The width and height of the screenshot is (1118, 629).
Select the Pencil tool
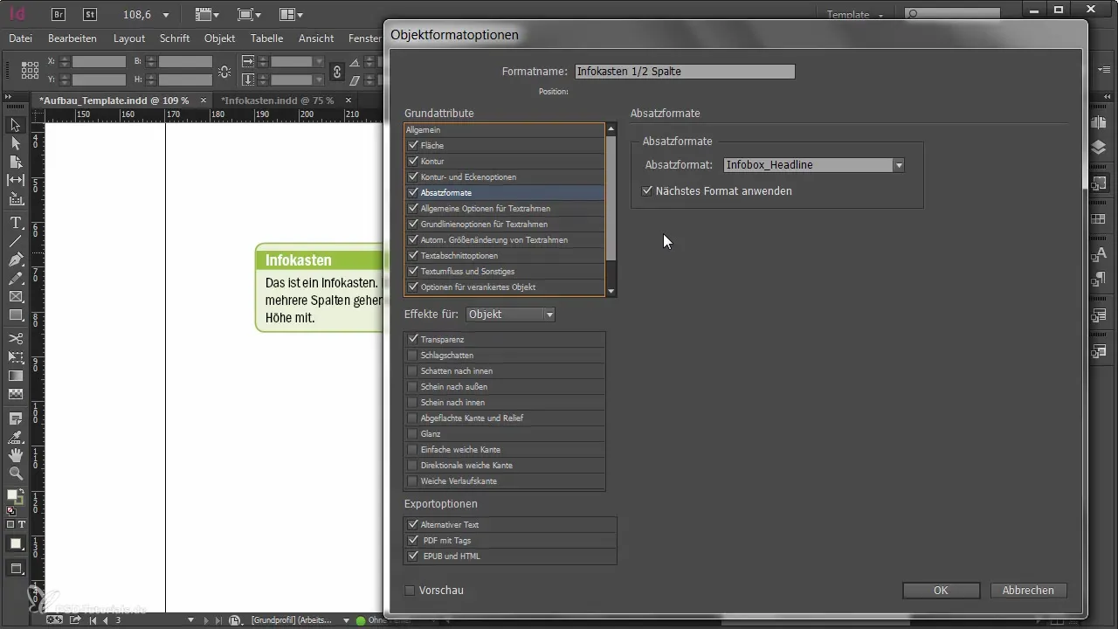click(15, 278)
